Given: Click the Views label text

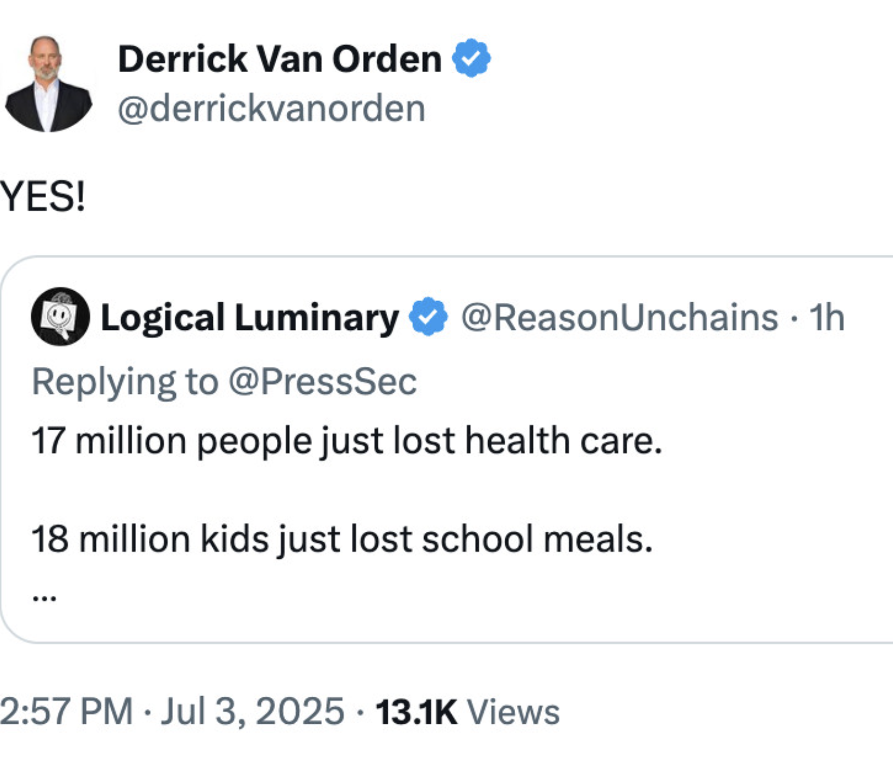Looking at the screenshot, I should 513,712.
